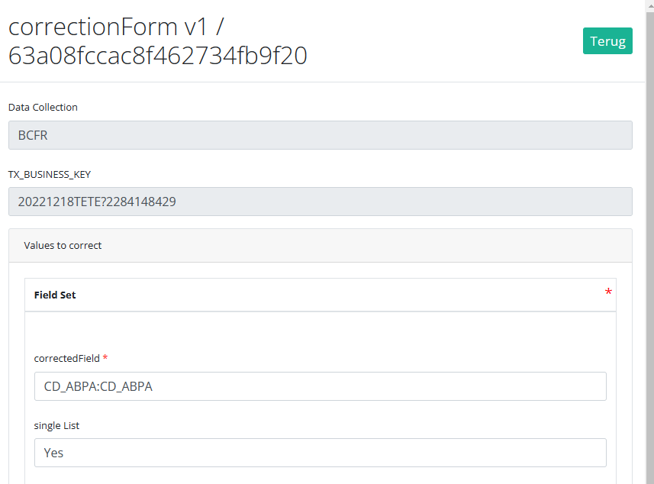
Task: Click the 'correctedField' label text
Action: point(66,358)
